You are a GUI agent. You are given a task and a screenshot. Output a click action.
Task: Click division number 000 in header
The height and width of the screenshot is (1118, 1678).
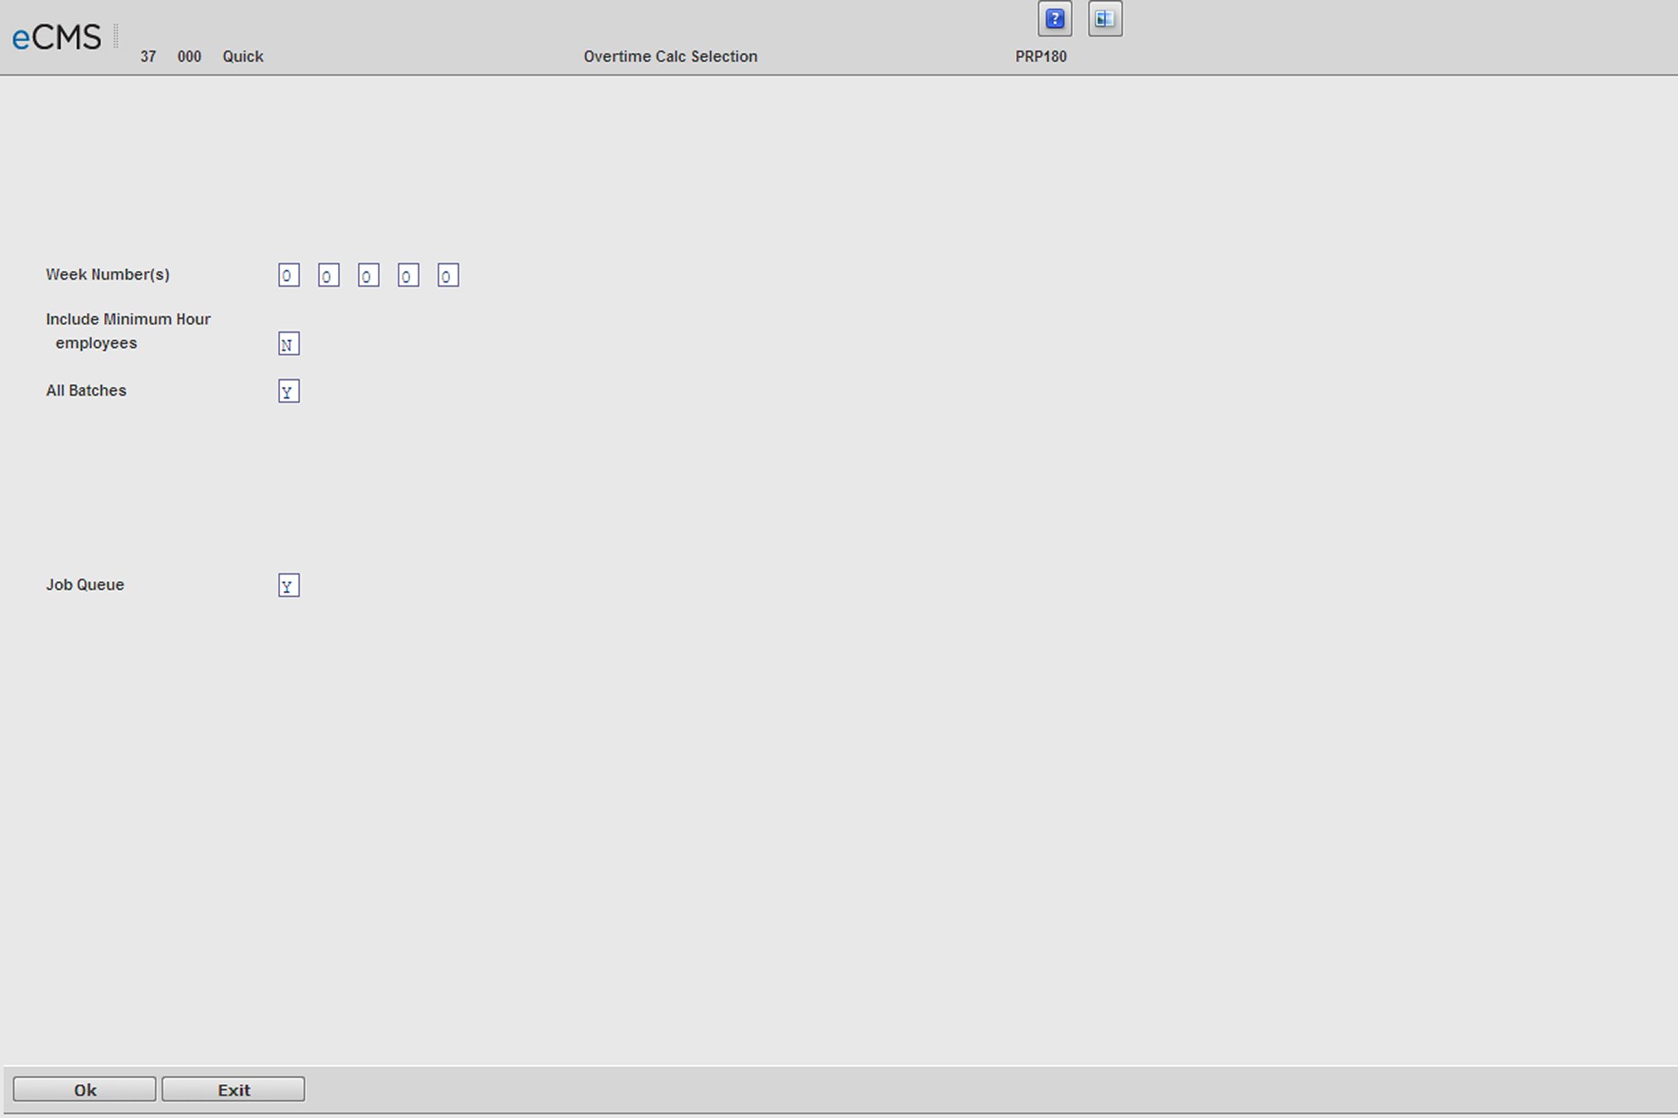coord(189,56)
